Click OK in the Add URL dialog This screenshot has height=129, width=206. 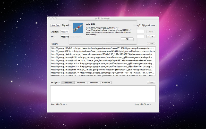pyautogui.click(x=127, y=39)
